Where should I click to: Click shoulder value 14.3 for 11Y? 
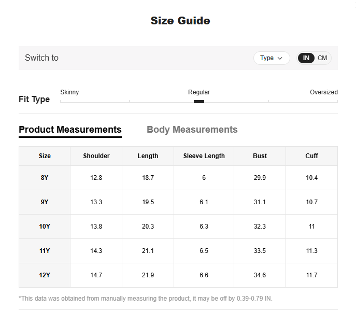click(x=96, y=251)
